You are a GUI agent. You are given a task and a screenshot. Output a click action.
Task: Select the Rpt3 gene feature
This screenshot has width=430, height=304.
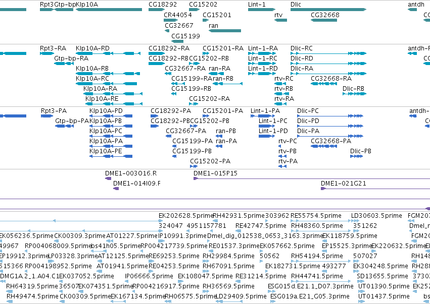coord(47,10)
